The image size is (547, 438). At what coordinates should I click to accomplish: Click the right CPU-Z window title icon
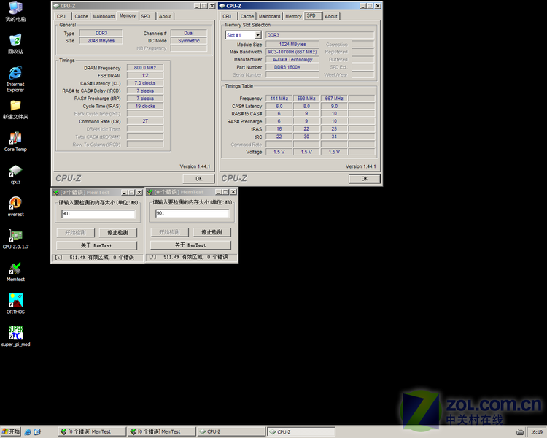[222, 6]
